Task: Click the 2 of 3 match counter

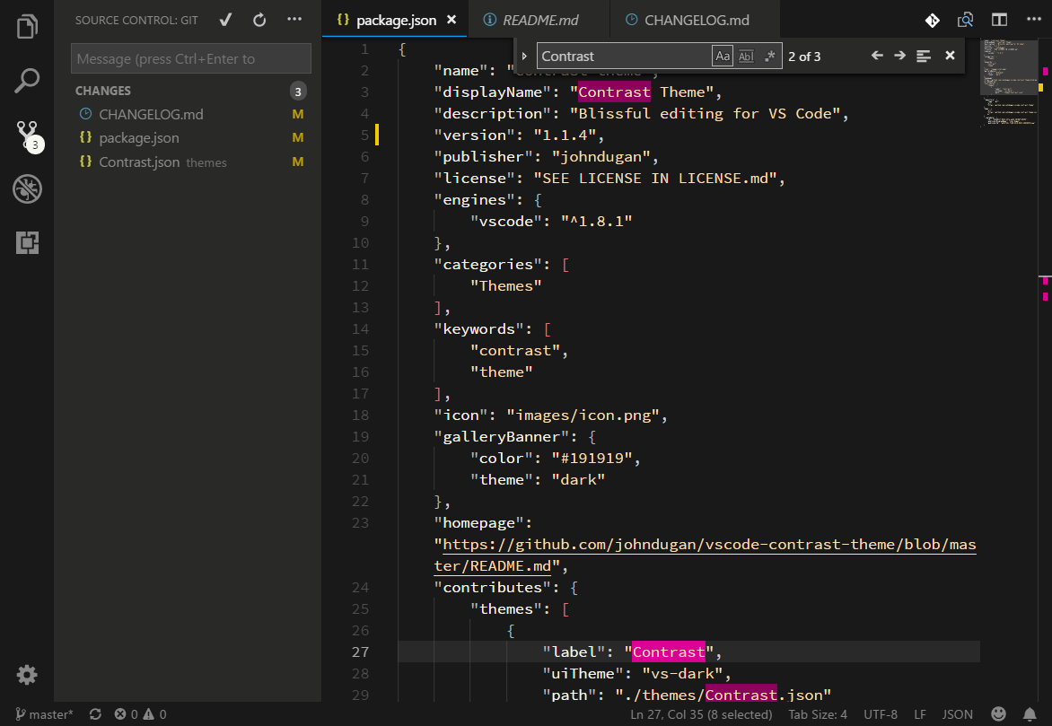Action: (x=804, y=57)
